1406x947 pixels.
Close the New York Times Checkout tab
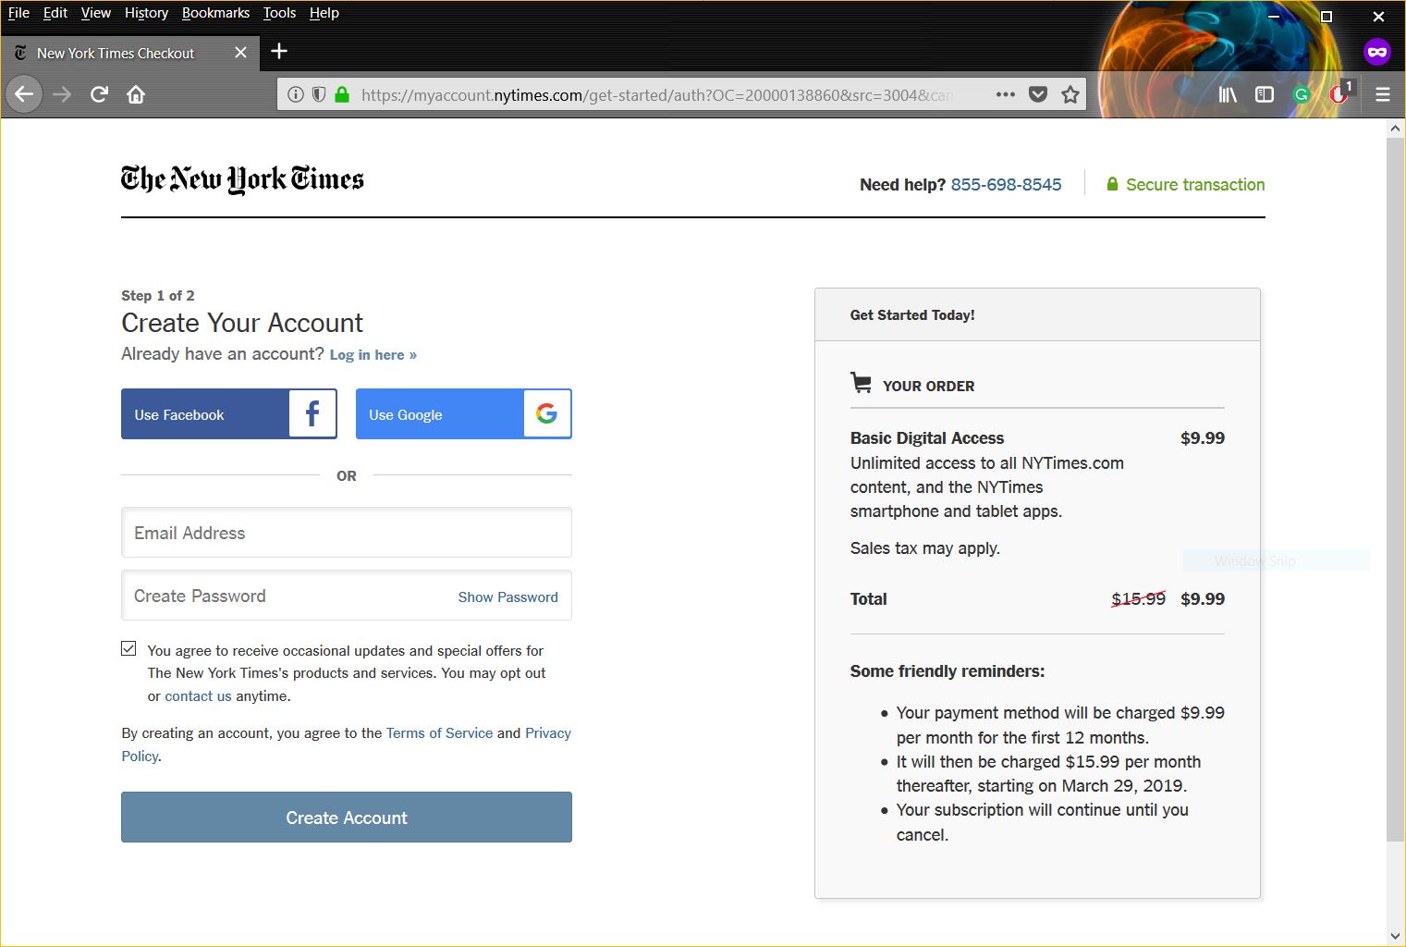click(241, 53)
